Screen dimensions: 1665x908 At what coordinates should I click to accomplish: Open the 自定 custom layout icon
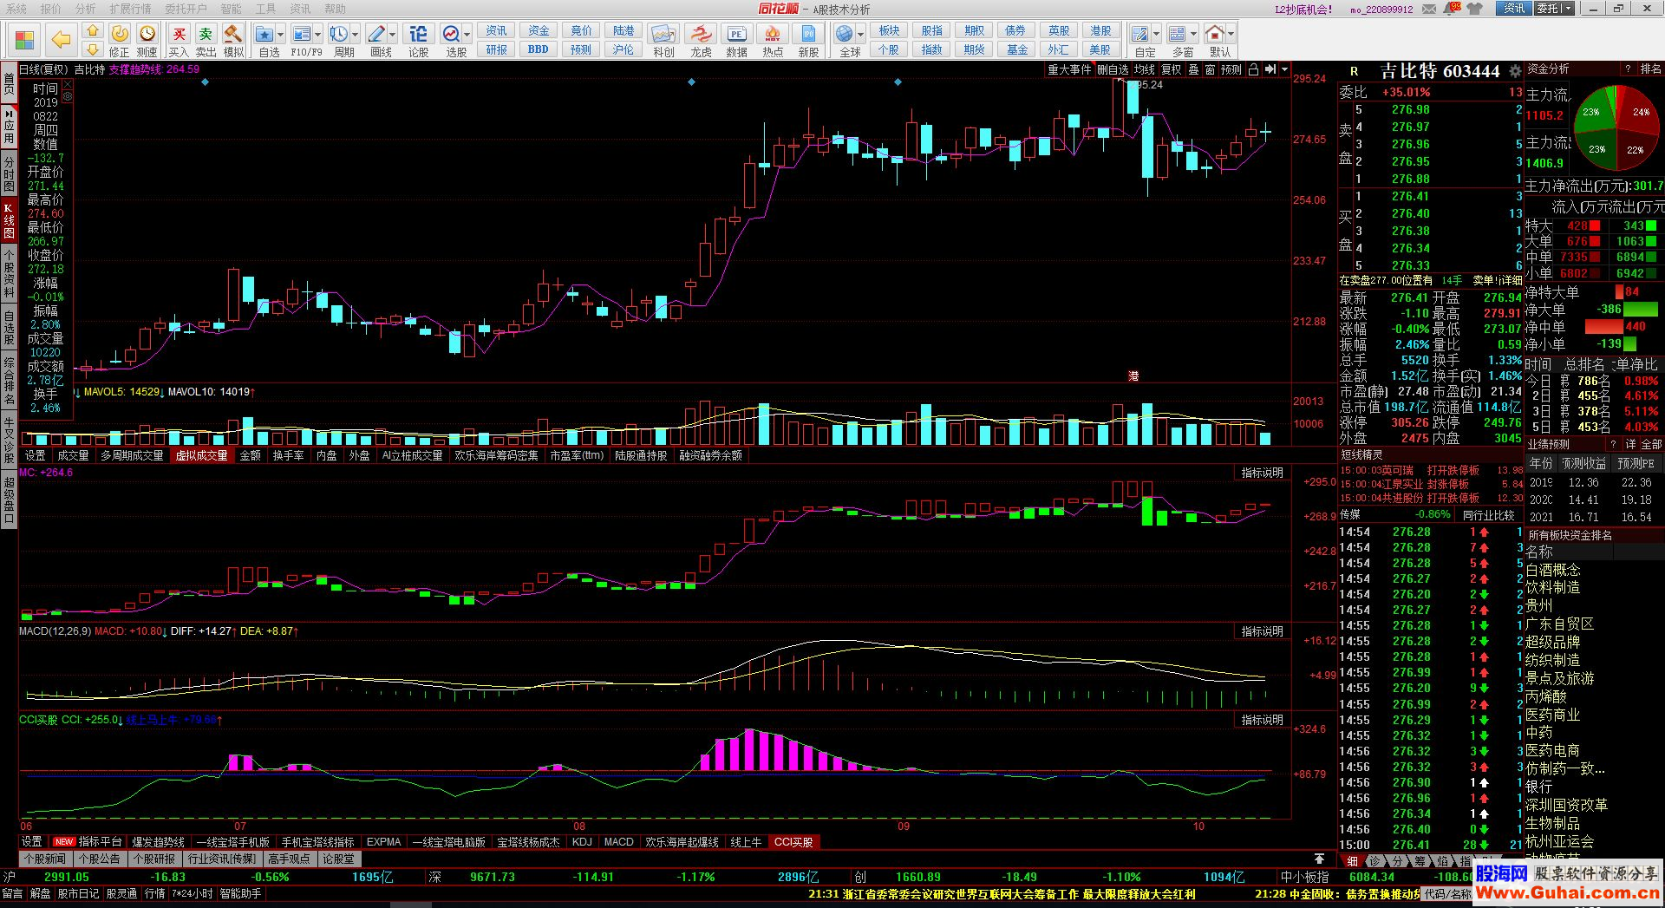[1140, 34]
